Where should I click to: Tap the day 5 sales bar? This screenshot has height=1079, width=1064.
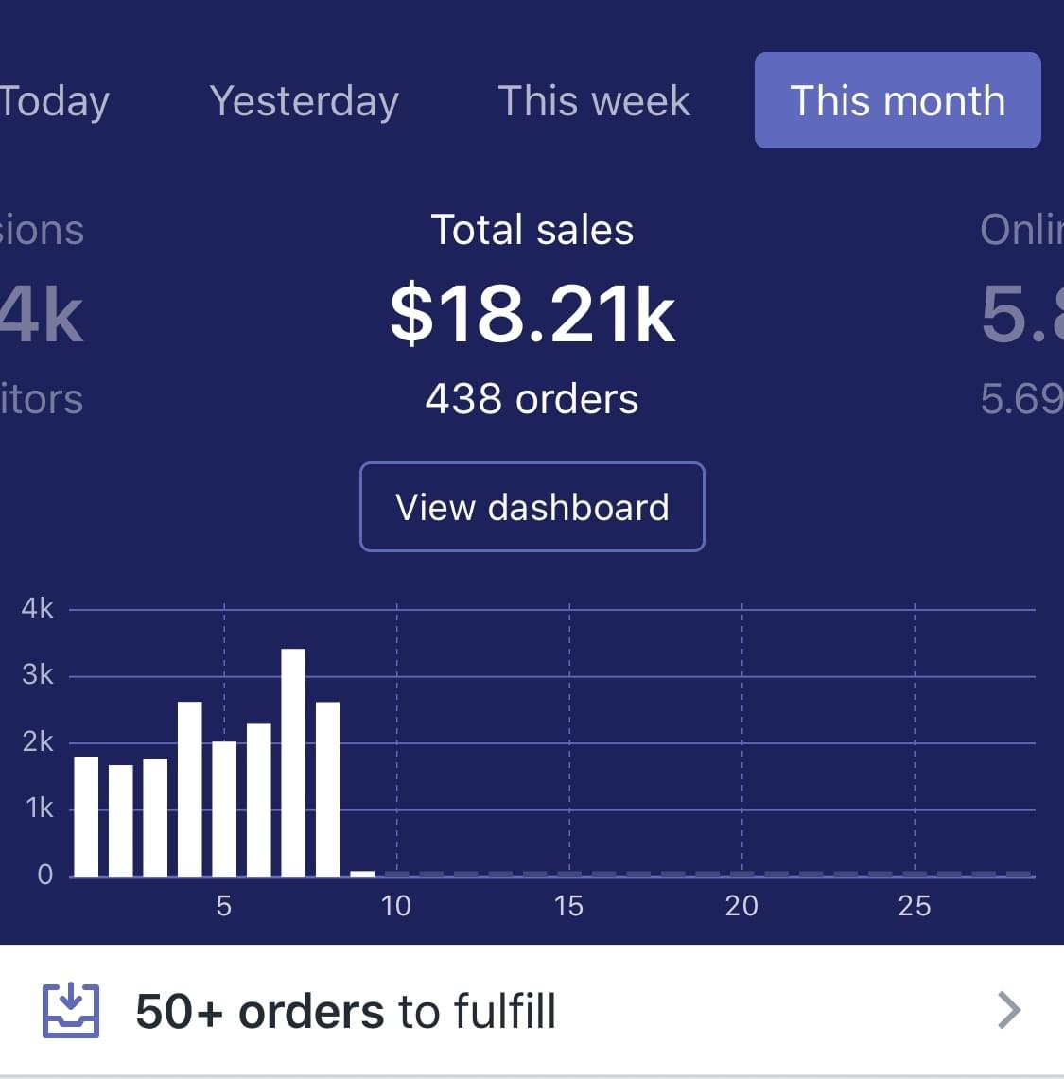tap(224, 809)
